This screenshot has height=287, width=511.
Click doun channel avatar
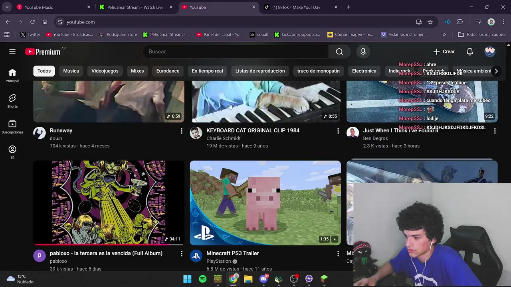(40, 133)
